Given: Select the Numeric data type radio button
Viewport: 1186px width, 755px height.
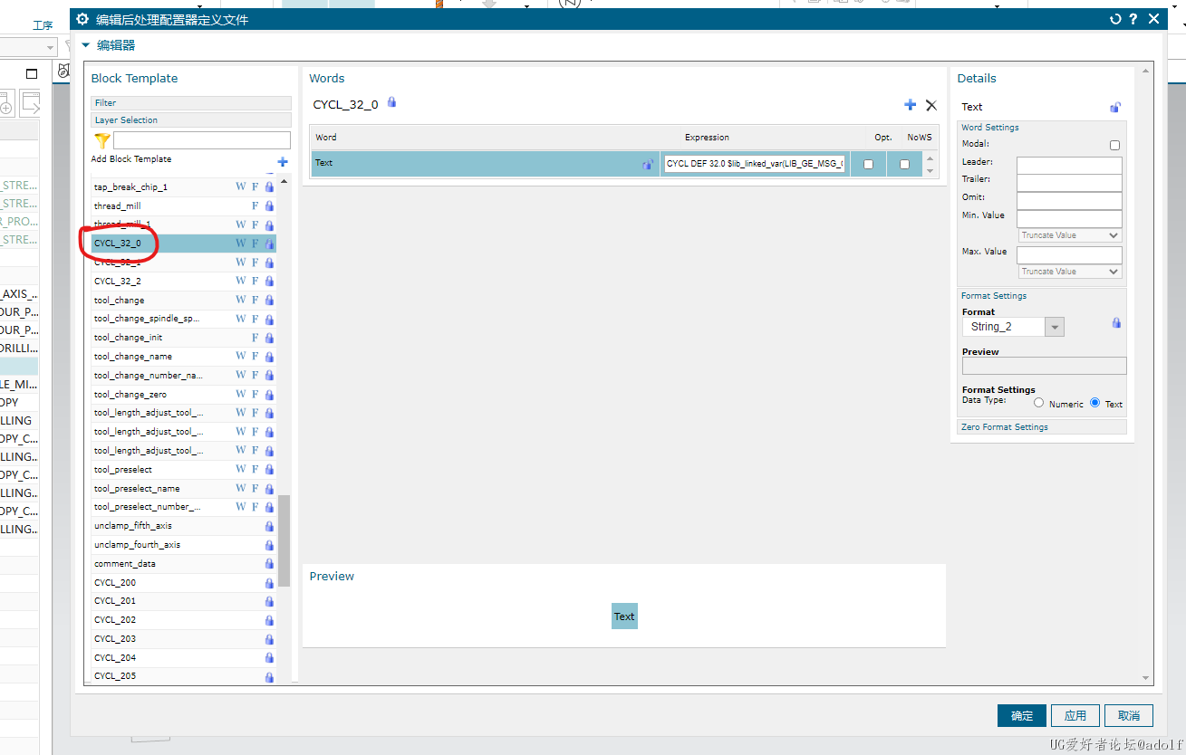Looking at the screenshot, I should click(x=1039, y=403).
